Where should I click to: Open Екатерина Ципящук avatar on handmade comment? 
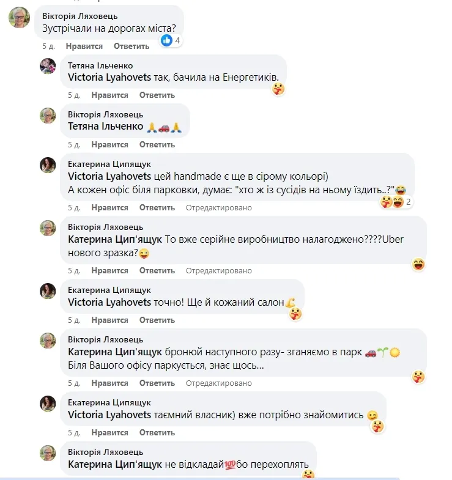pos(48,165)
